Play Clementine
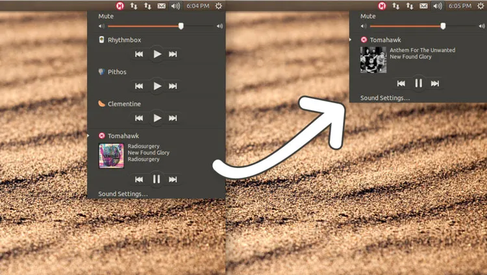The width and height of the screenshot is (487, 275). coord(157,118)
